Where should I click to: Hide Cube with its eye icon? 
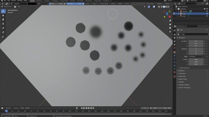pyautogui.click(x=207, y=14)
